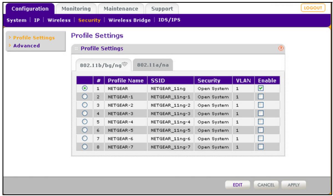Select radio button for NETGEAR-5 profile

click(85, 130)
